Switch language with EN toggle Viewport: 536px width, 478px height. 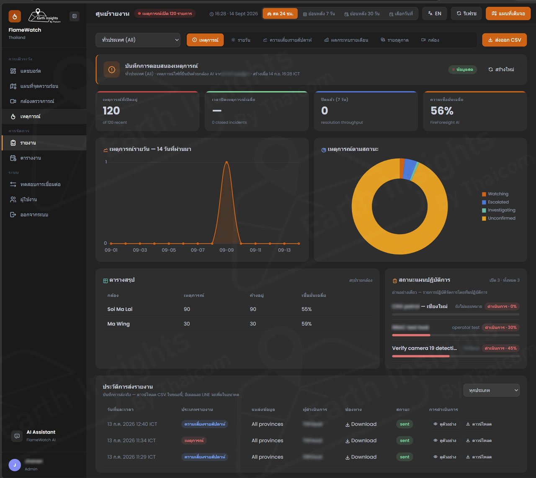click(435, 13)
